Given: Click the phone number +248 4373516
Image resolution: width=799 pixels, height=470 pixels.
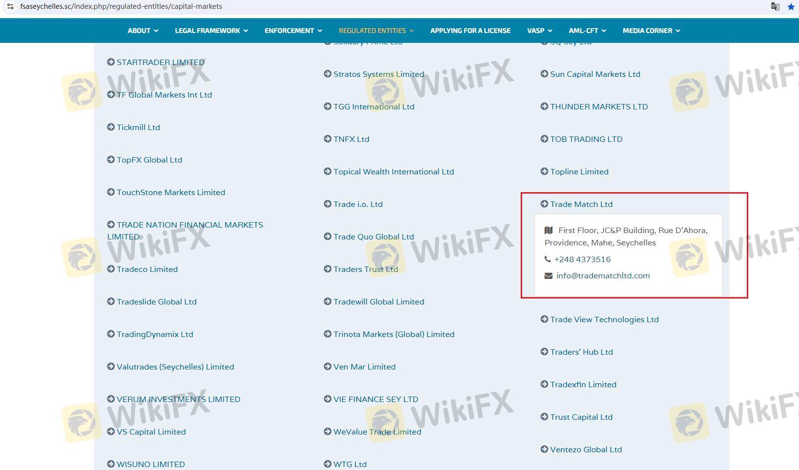Looking at the screenshot, I should pyautogui.click(x=582, y=259).
